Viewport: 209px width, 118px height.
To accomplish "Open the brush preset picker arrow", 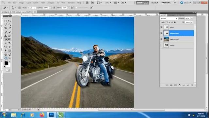I will coord(15,8).
